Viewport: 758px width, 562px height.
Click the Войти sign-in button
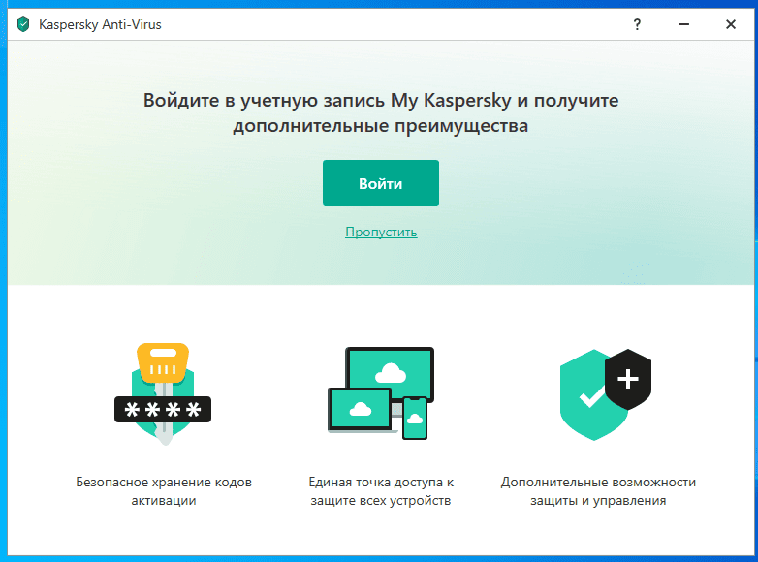point(381,183)
